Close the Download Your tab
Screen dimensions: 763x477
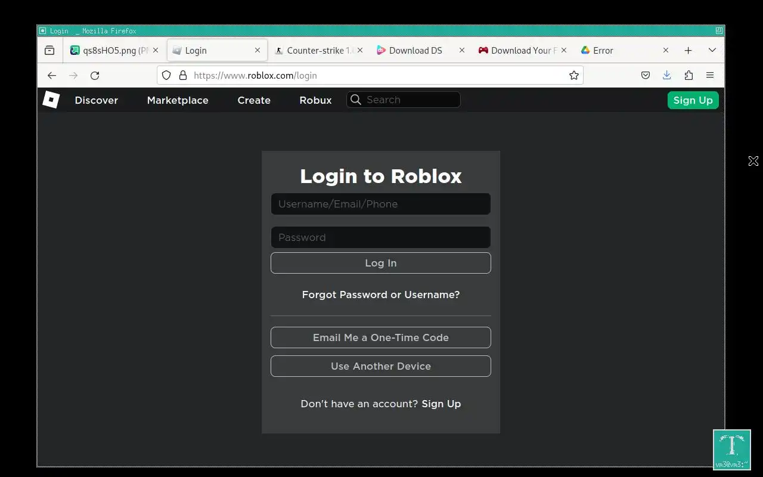coord(564,51)
